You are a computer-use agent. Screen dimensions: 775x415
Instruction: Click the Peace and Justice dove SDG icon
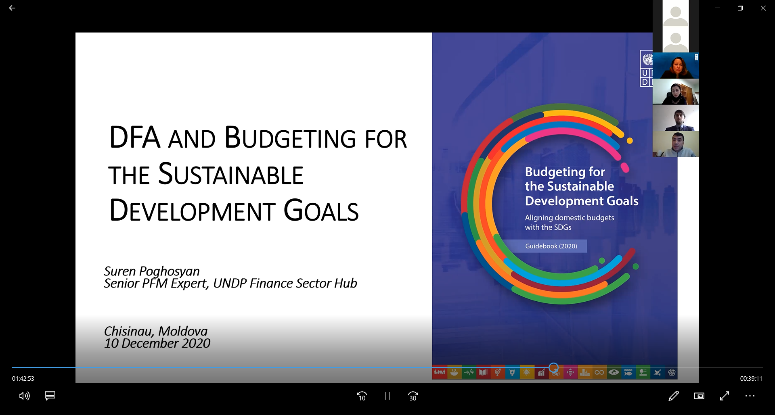pyautogui.click(x=658, y=372)
